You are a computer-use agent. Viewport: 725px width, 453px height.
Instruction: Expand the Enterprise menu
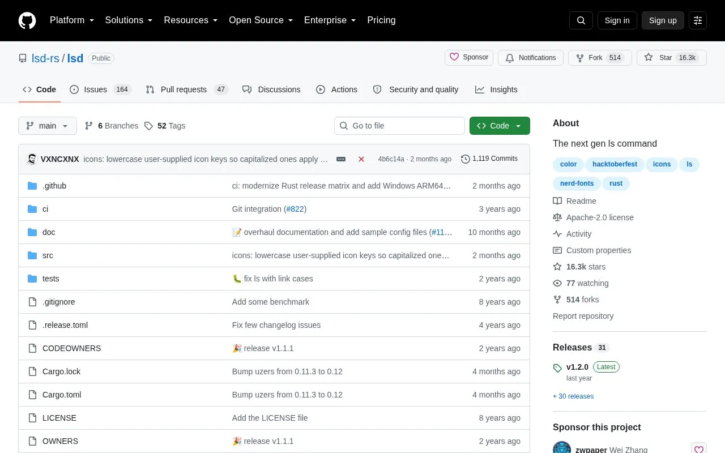point(330,20)
